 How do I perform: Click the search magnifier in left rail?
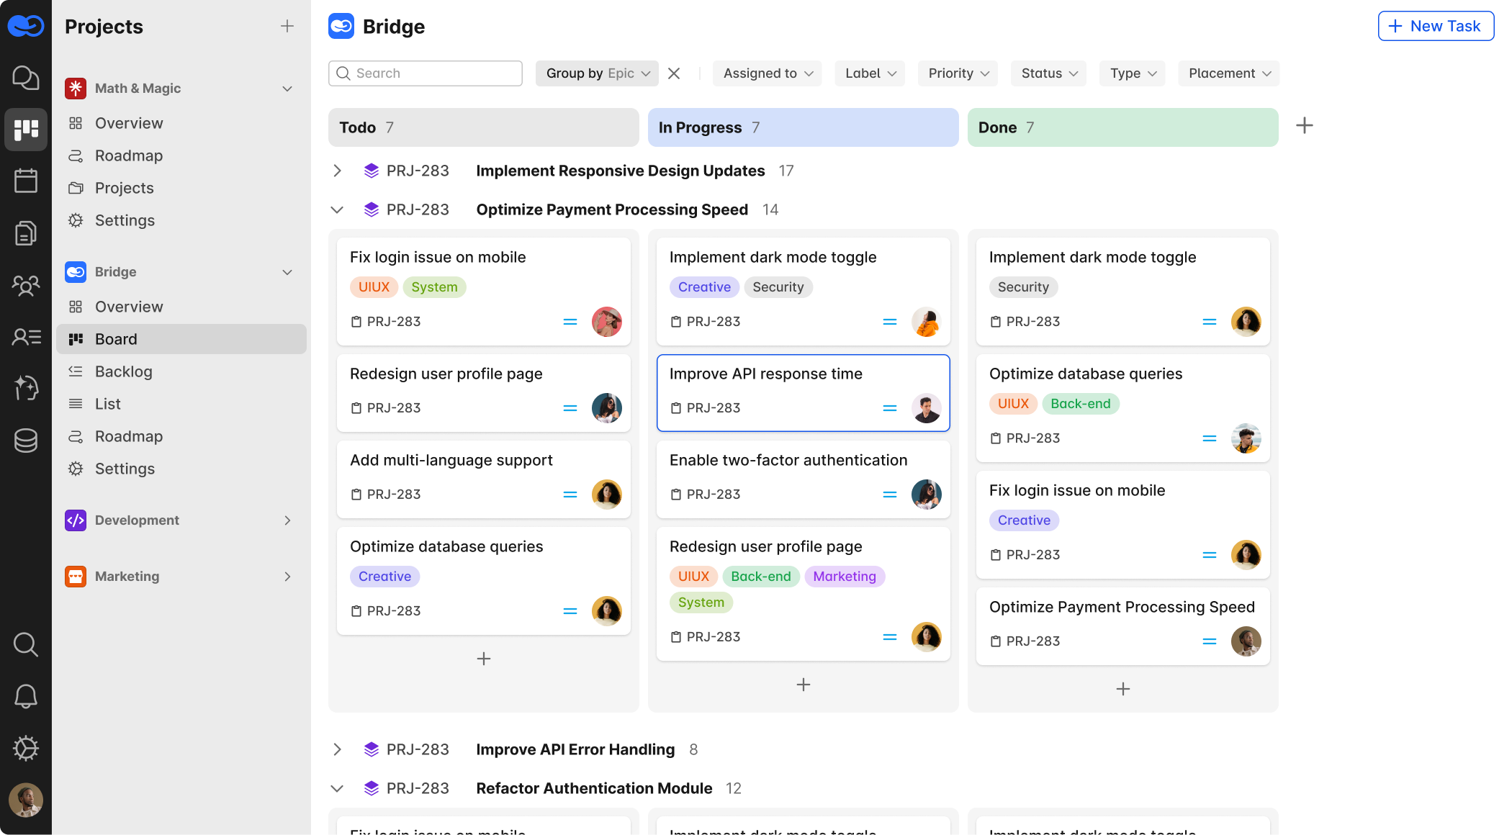click(26, 644)
